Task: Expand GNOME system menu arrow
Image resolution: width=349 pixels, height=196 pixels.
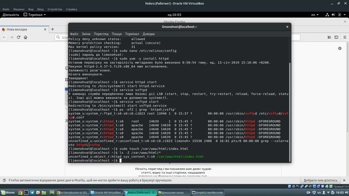Action: point(345,15)
